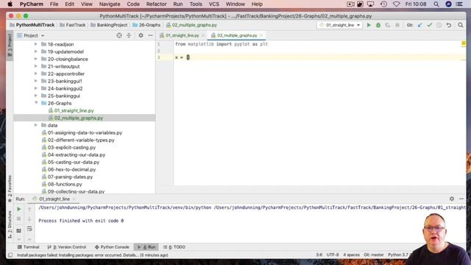Expand the 20-closingbalance folder
Image resolution: width=471 pixels, height=265 pixels.
pyautogui.click(x=36, y=59)
